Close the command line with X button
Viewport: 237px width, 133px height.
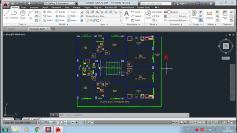[53, 115]
